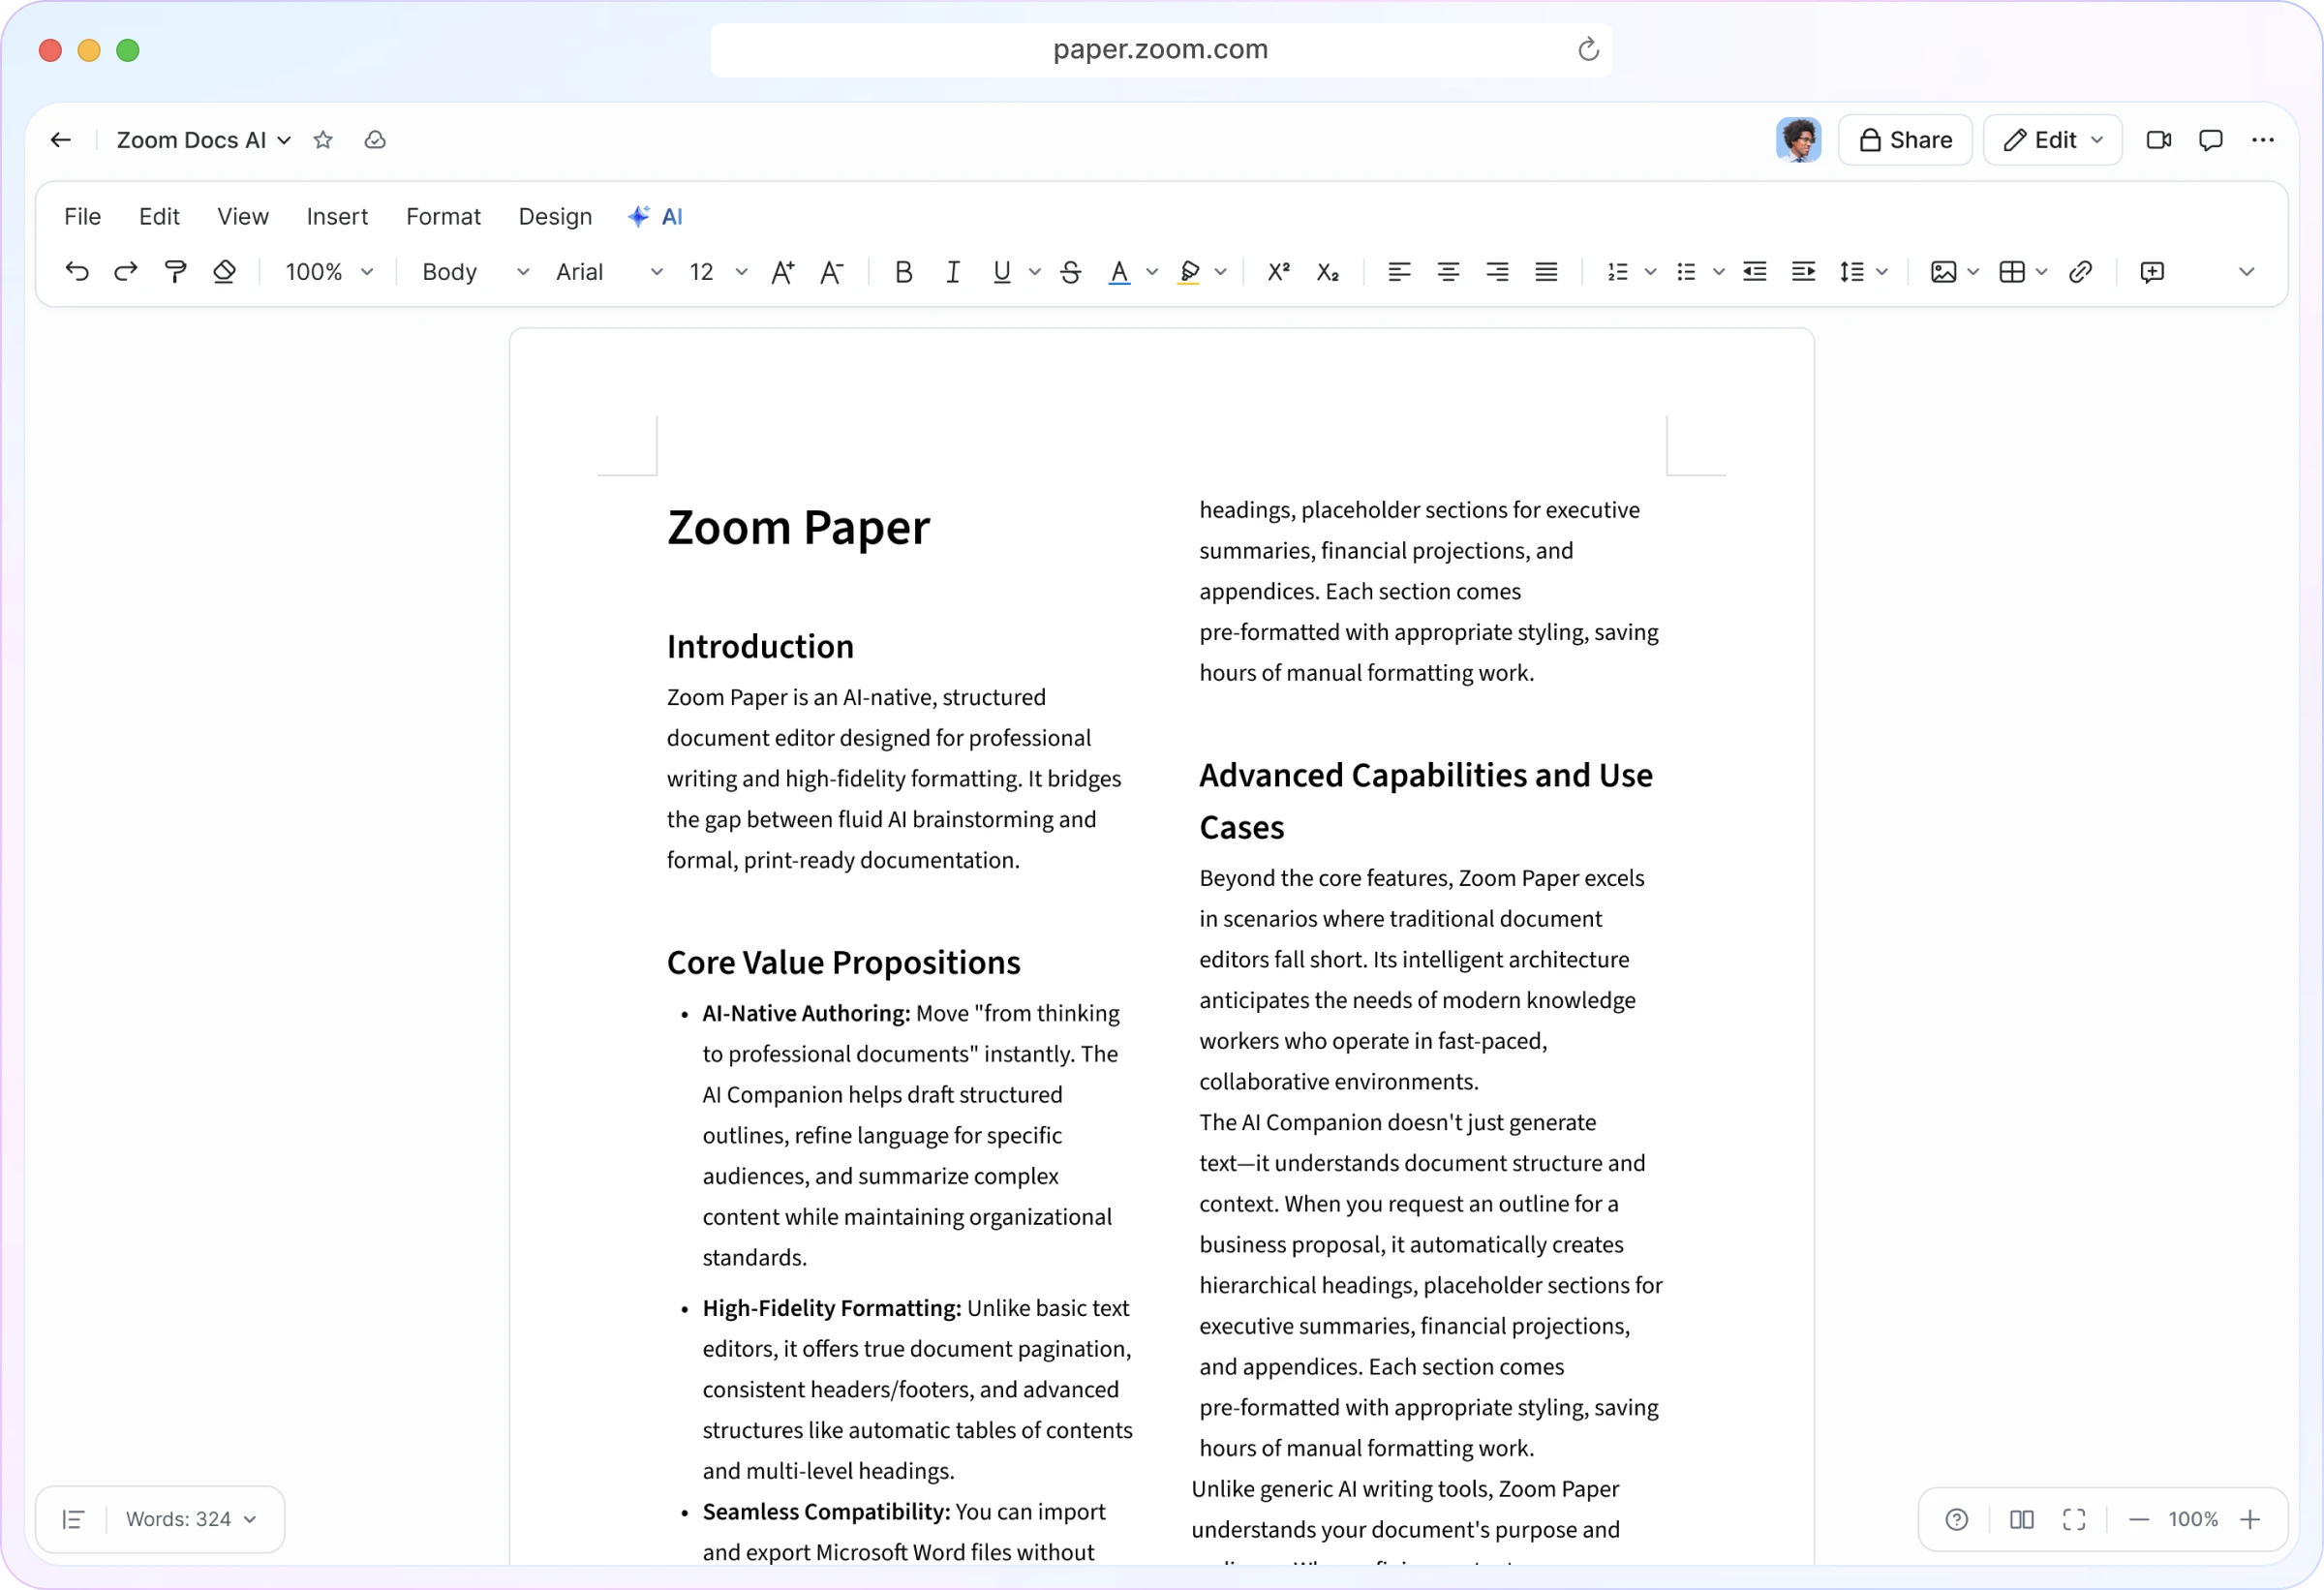Viewport: 2324px width, 1590px height.
Task: Open the Arial font family dropdown
Action: pos(609,272)
